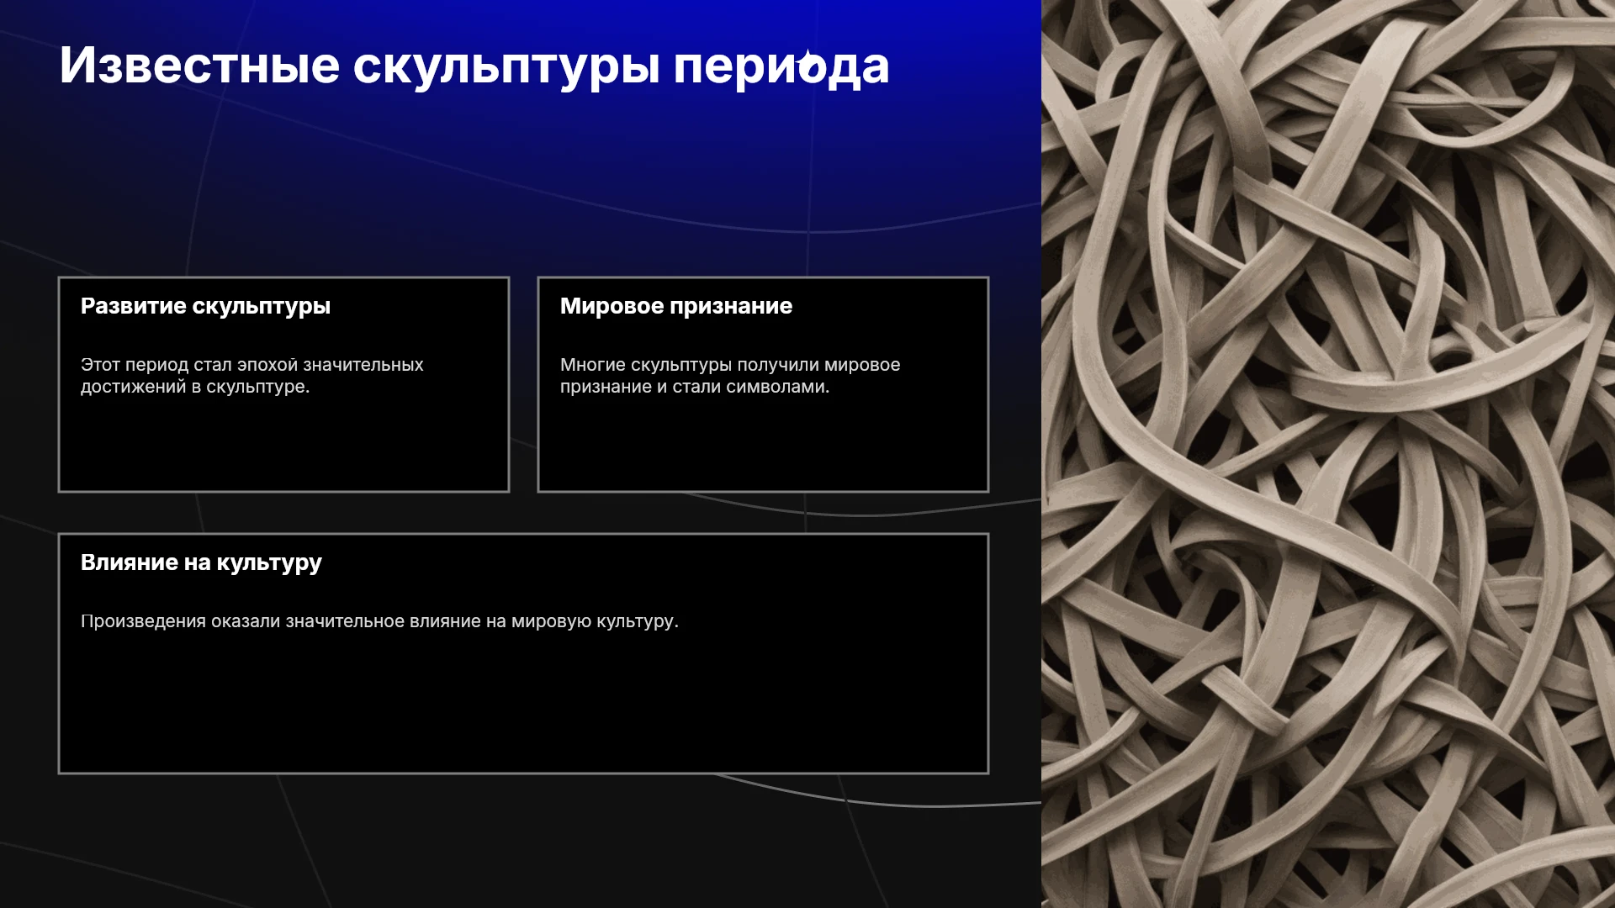
Task: Click the word 'скульптуры' in the title
Action: [506, 67]
